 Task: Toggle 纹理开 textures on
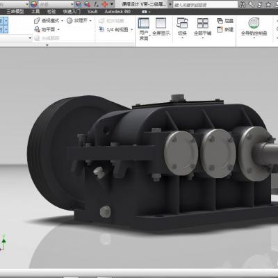(77, 21)
